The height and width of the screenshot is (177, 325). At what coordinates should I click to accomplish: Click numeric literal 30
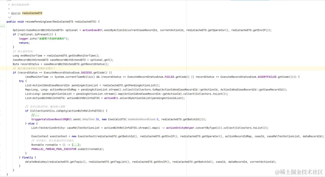(97, 119)
